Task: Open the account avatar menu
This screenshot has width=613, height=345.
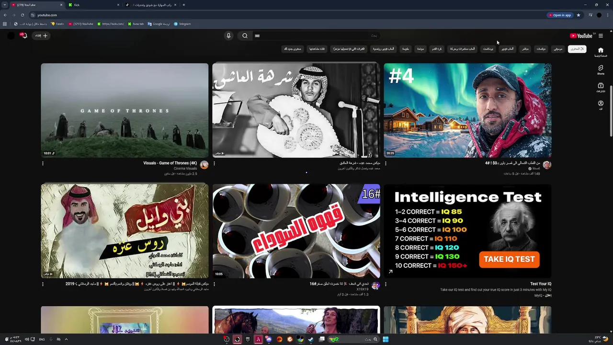Action: click(11, 35)
